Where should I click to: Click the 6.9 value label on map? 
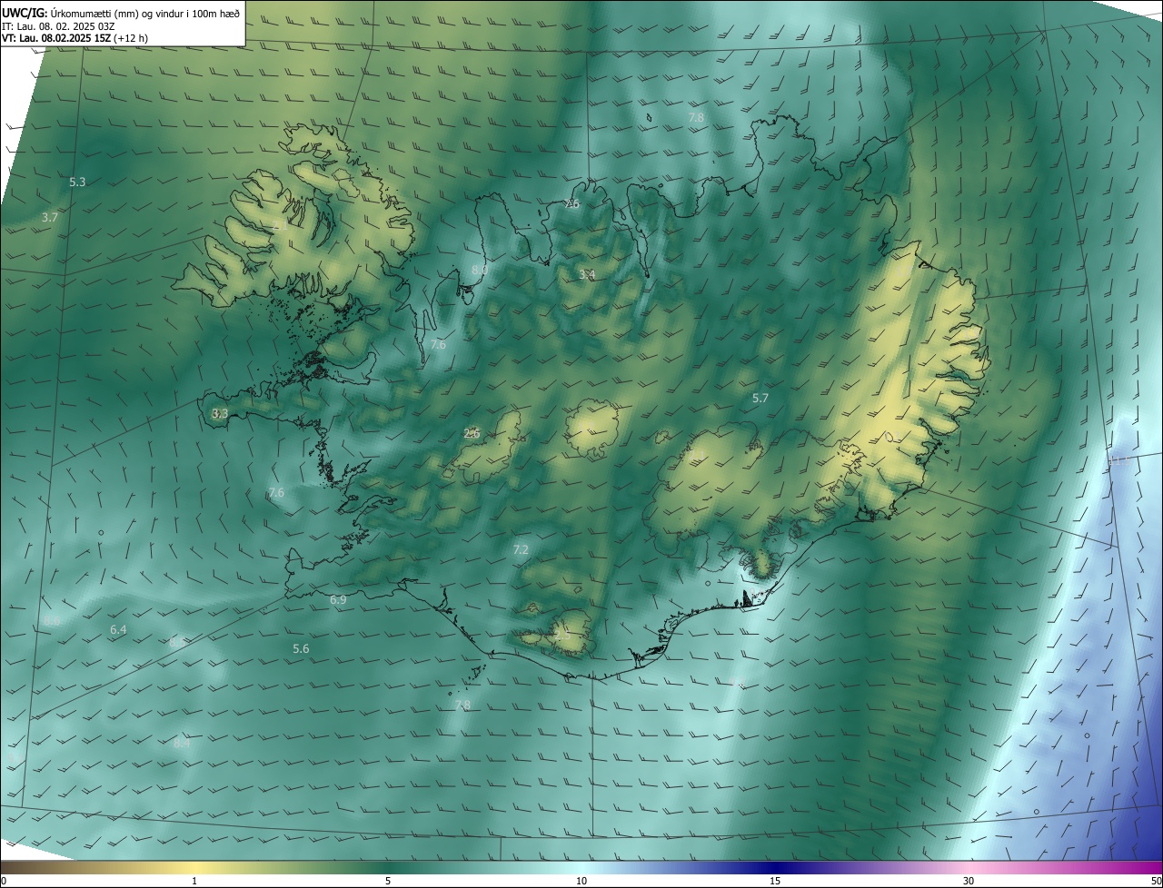338,600
